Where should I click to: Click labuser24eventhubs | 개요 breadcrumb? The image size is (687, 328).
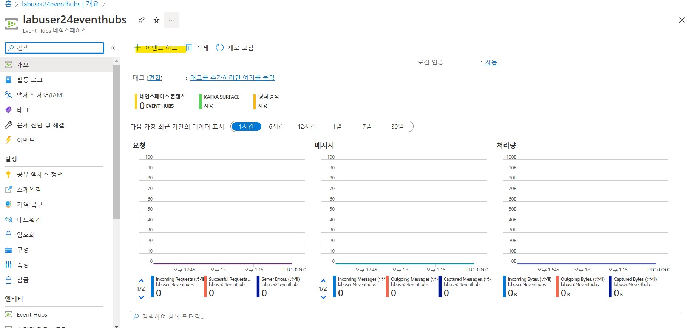click(60, 4)
